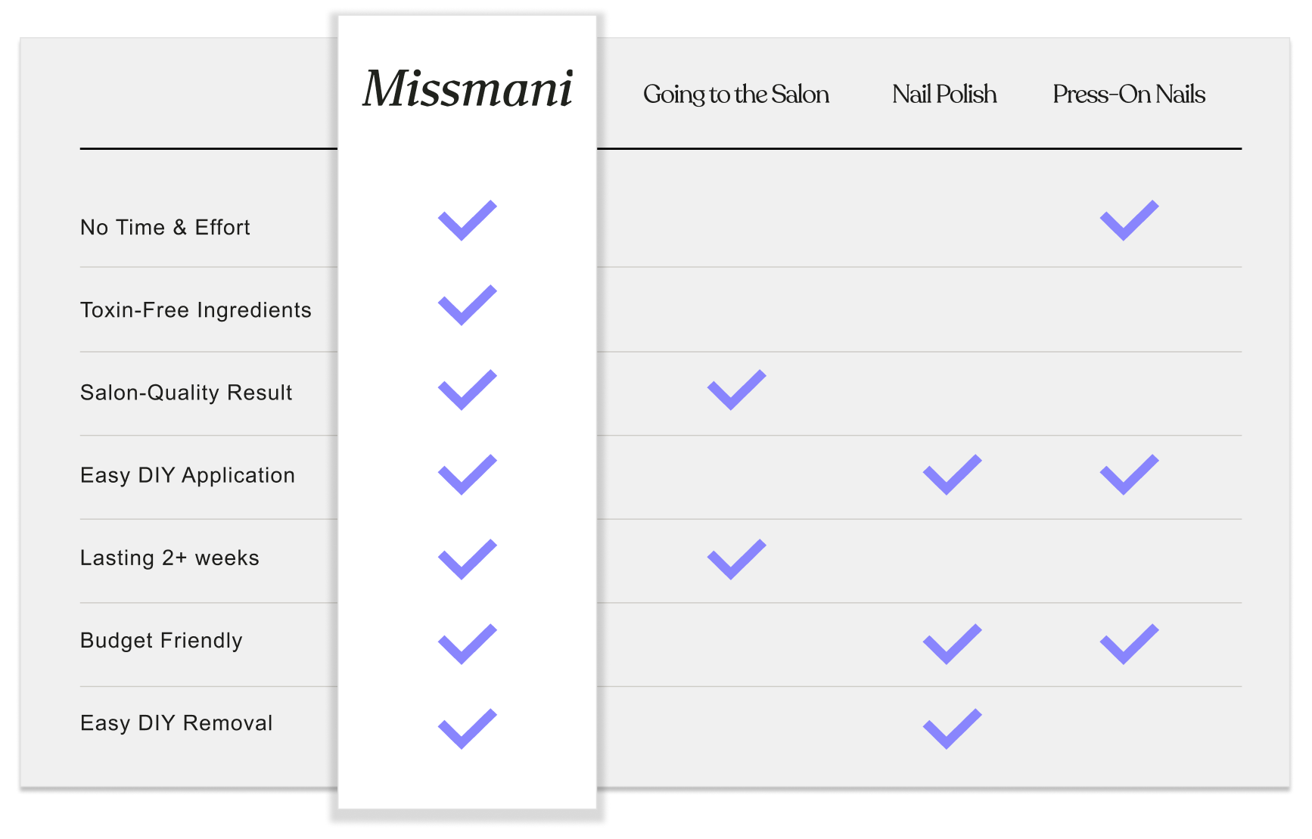This screenshot has height=839, width=1312.
Task: Click Press-On Nails checkmark for Budget Friendly
Action: pos(1129,645)
